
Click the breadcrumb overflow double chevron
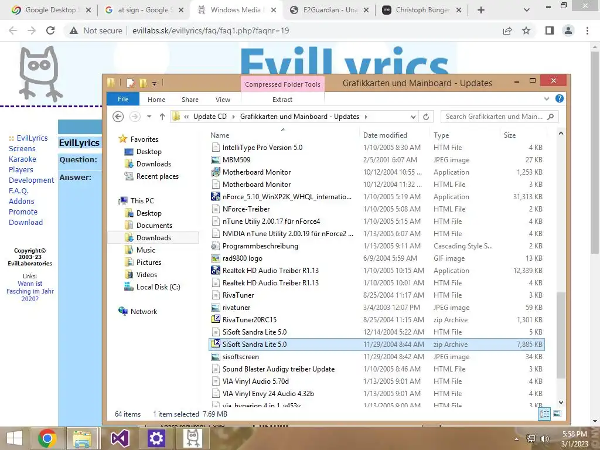[x=186, y=117]
